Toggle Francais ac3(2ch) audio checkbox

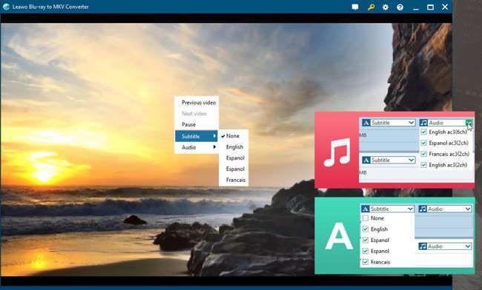pyautogui.click(x=424, y=154)
